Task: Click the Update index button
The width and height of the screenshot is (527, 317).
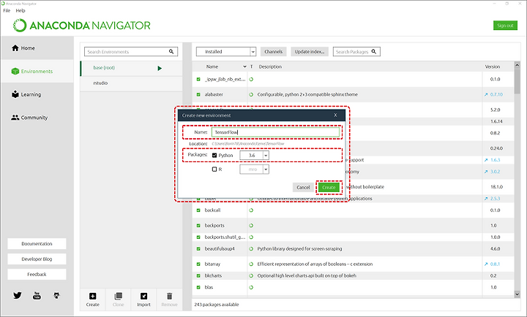Action: (309, 52)
